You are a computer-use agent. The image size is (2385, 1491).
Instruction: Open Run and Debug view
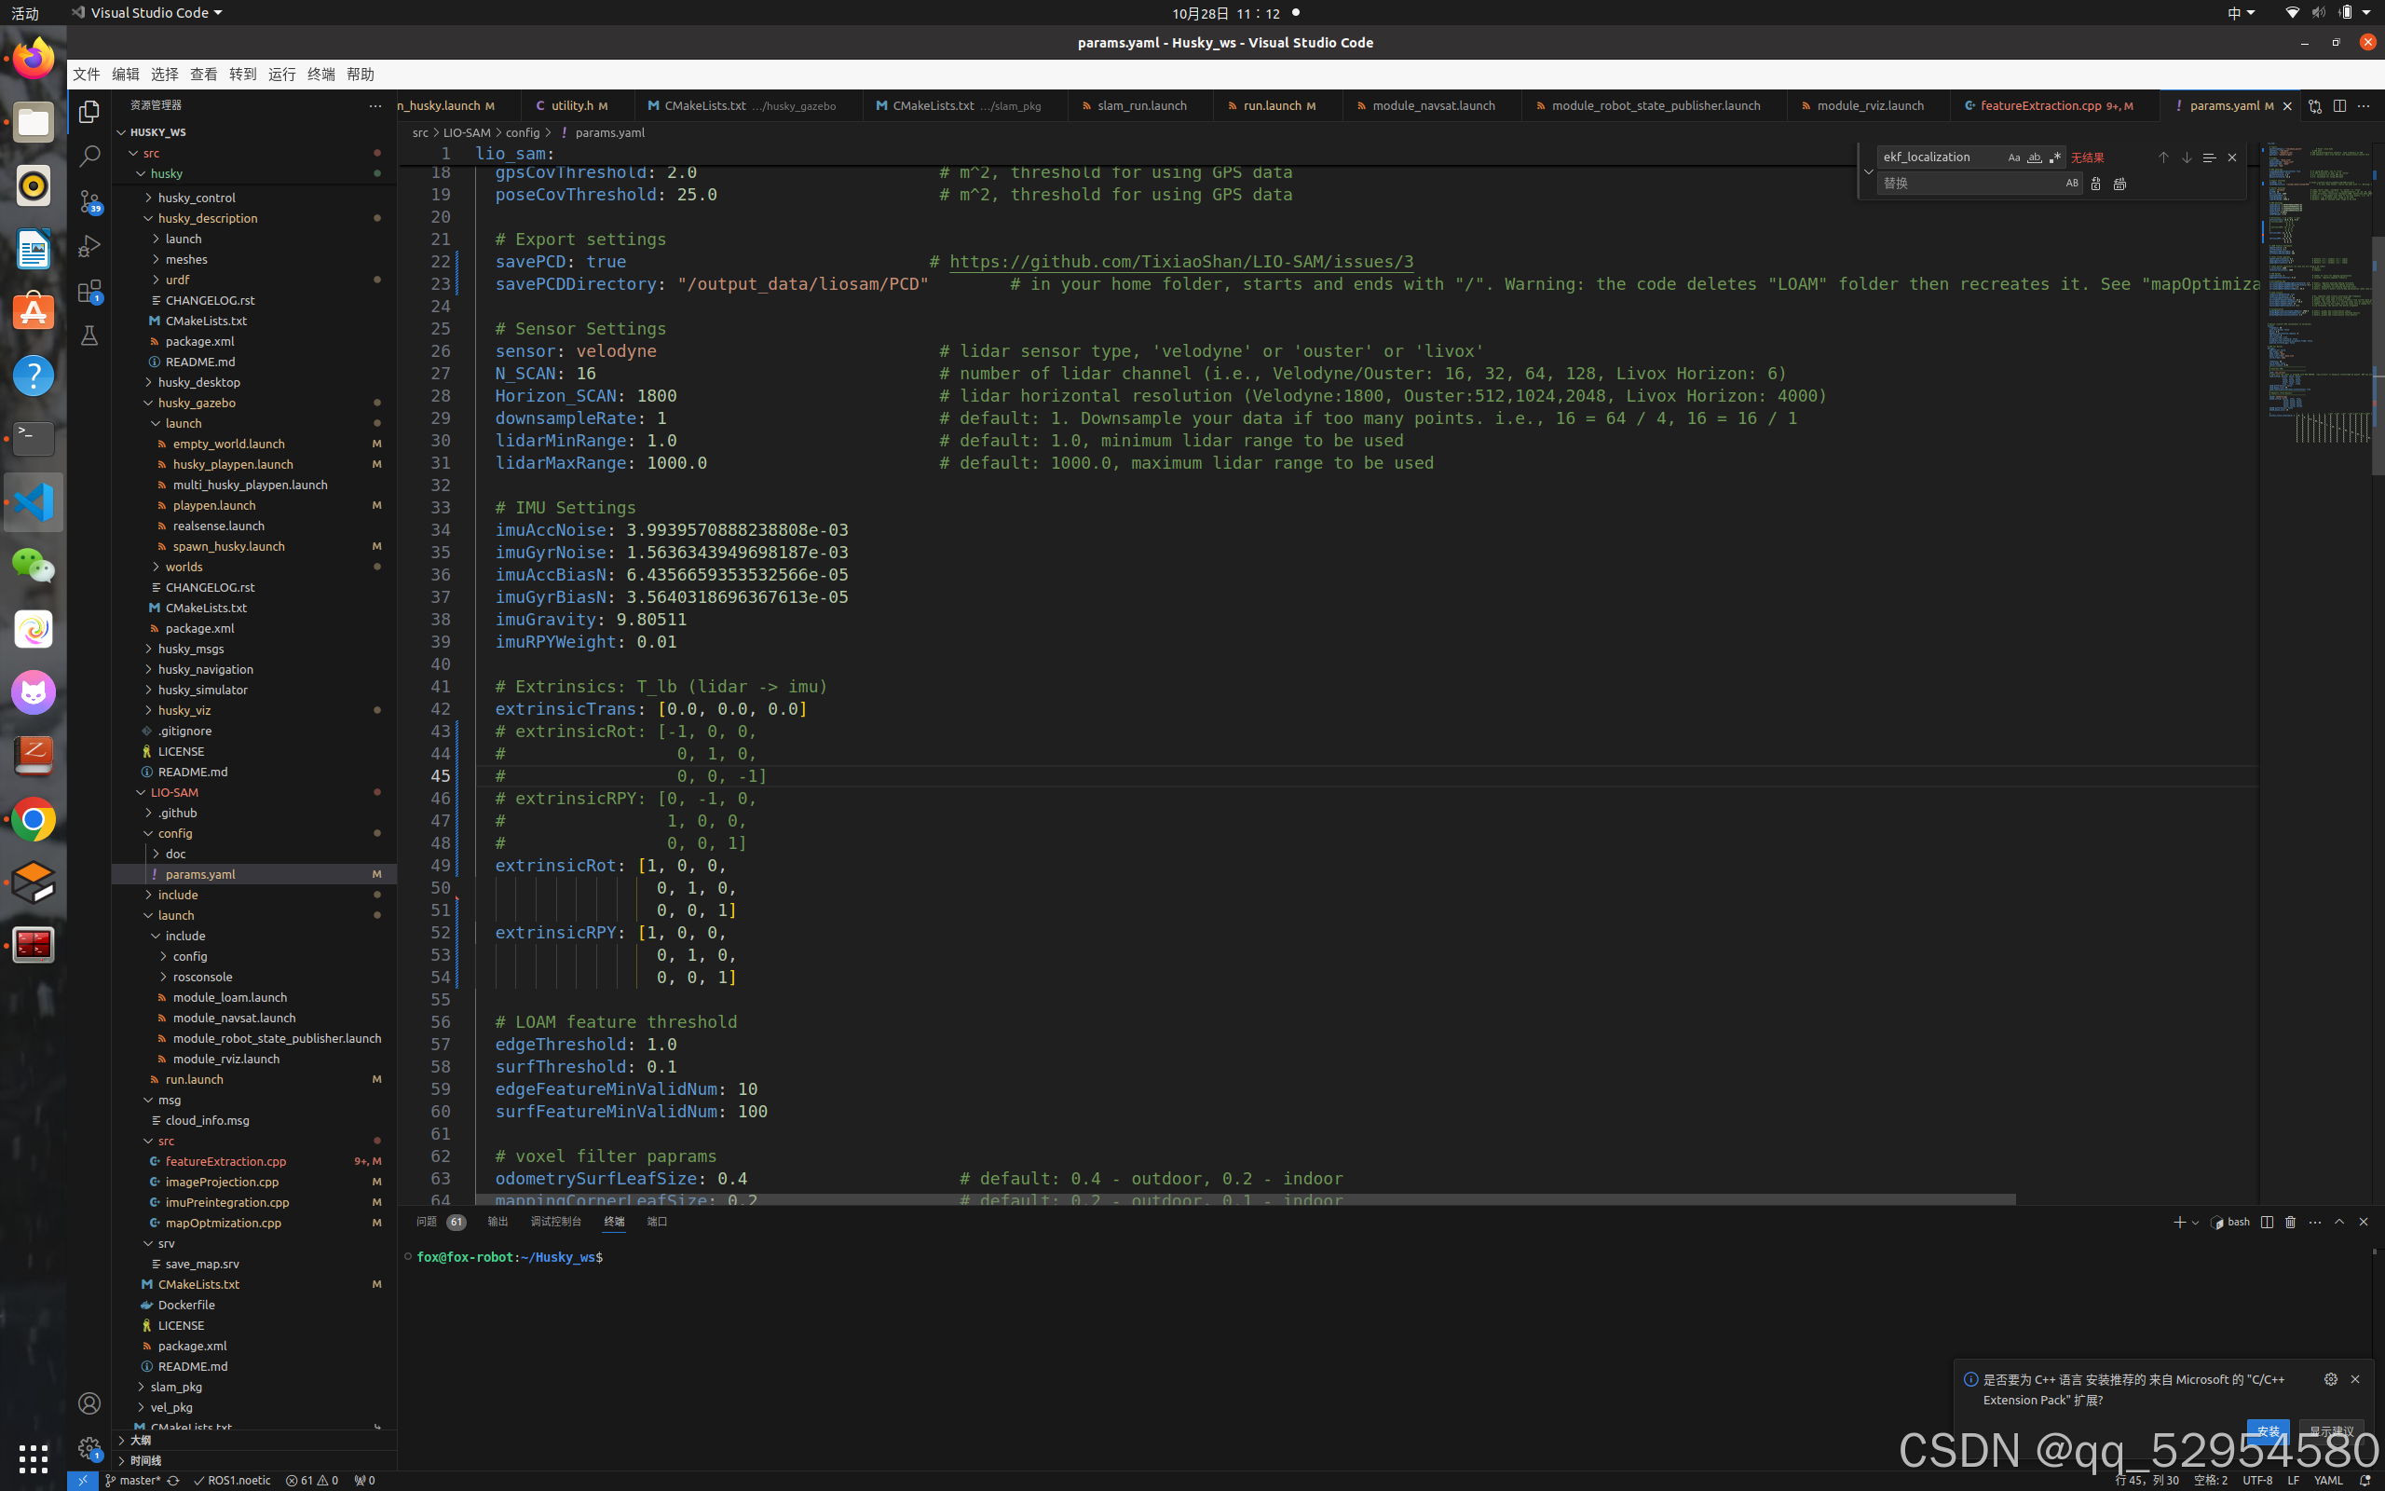[89, 245]
